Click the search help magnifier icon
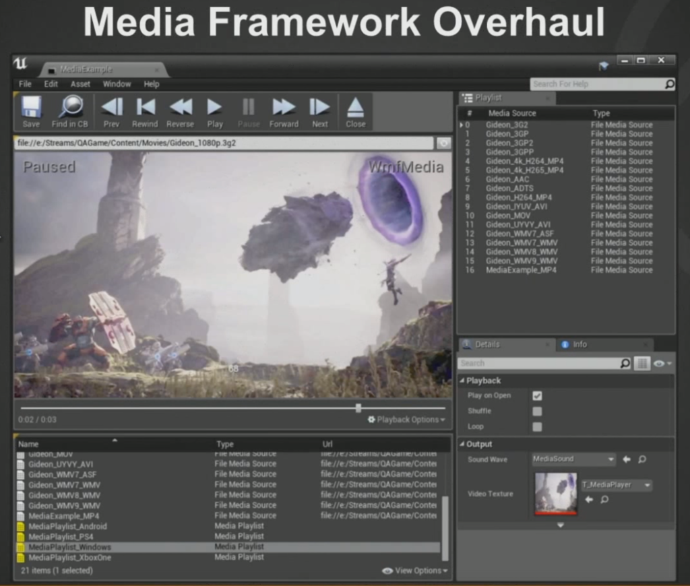Viewport: 690px width, 586px height. [x=669, y=84]
